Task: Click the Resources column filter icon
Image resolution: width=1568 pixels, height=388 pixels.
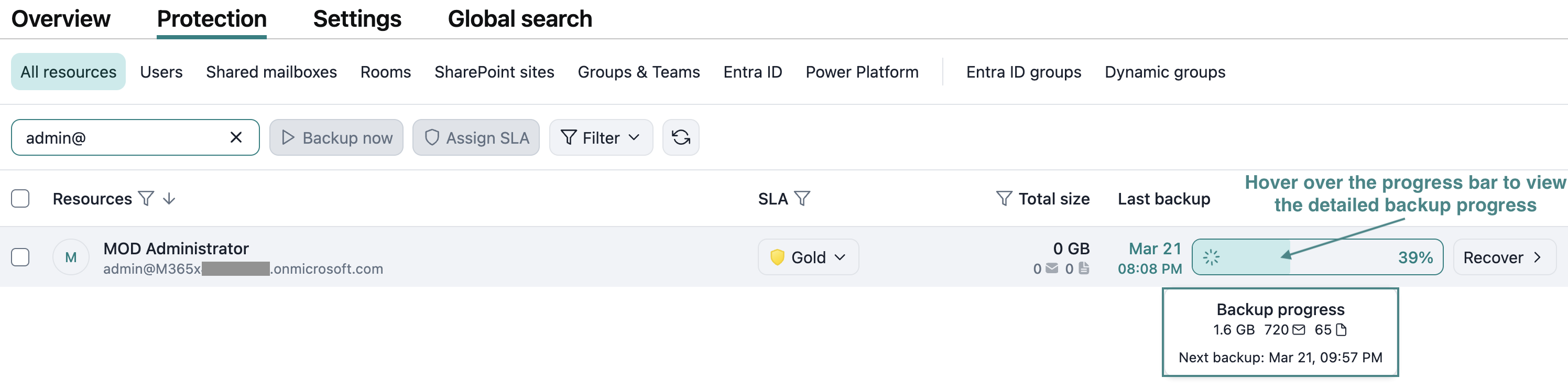Action: (x=146, y=199)
